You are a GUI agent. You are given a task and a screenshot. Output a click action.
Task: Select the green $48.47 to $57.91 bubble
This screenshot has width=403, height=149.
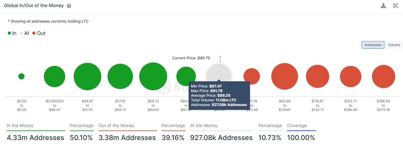click(x=87, y=76)
